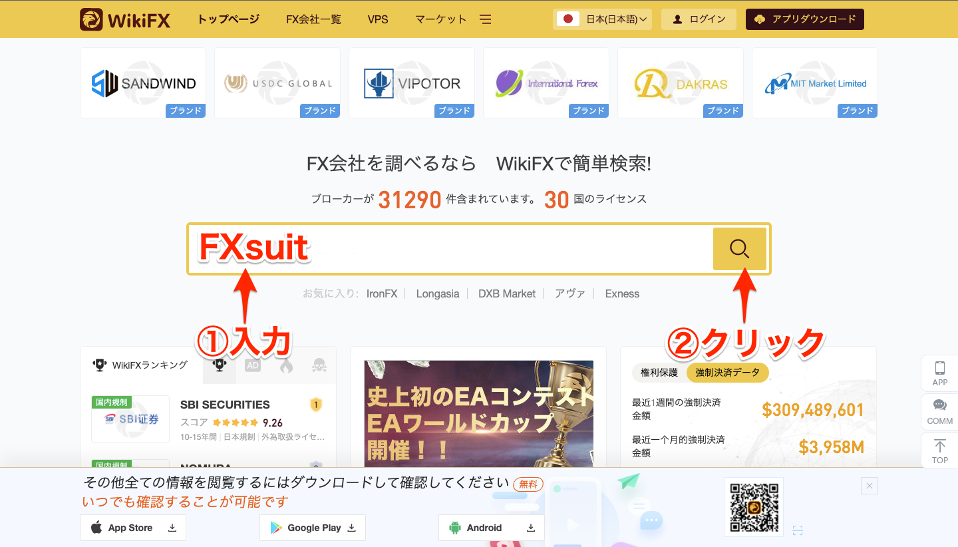
Task: Click the アプリダウンロード button
Action: click(805, 19)
